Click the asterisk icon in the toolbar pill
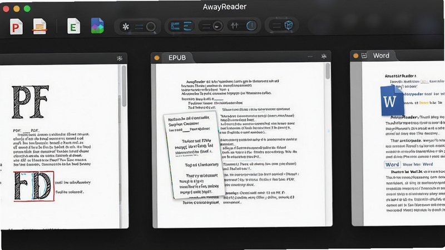Viewport: 445px width, 250px height. pyautogui.click(x=126, y=27)
